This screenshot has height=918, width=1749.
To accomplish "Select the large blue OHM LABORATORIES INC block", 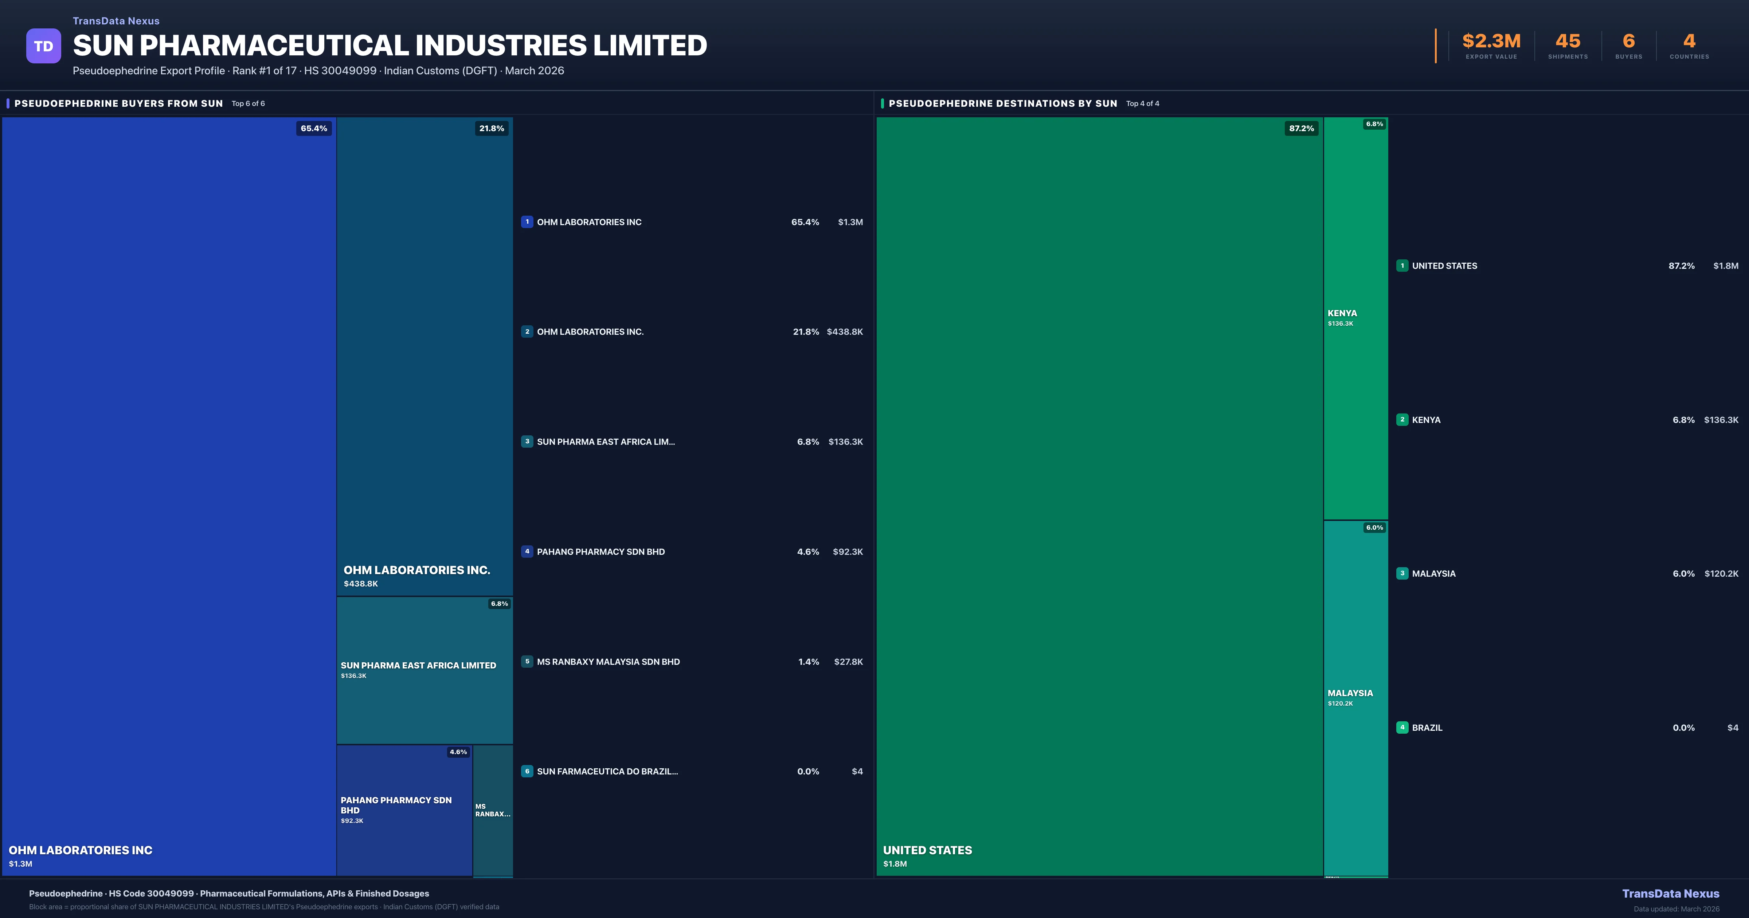I will click(x=169, y=496).
